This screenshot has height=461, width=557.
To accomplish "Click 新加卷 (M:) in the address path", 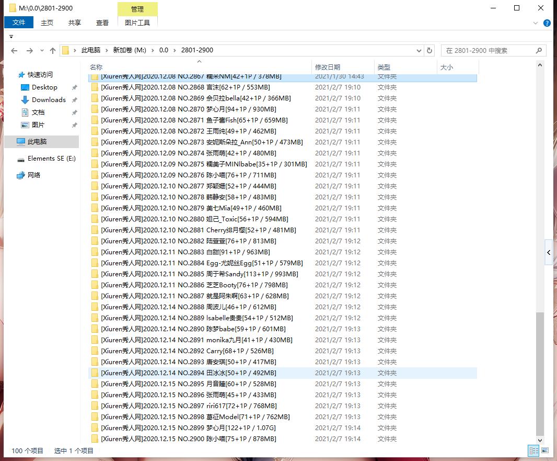I will click(130, 50).
